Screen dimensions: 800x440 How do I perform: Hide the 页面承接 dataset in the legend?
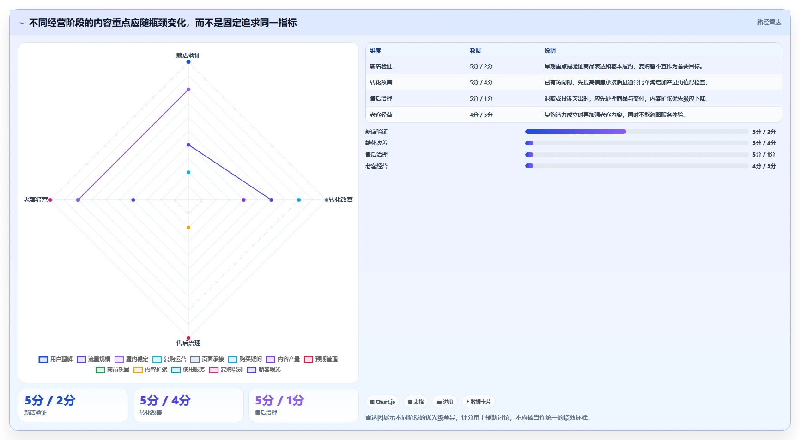[207, 359]
